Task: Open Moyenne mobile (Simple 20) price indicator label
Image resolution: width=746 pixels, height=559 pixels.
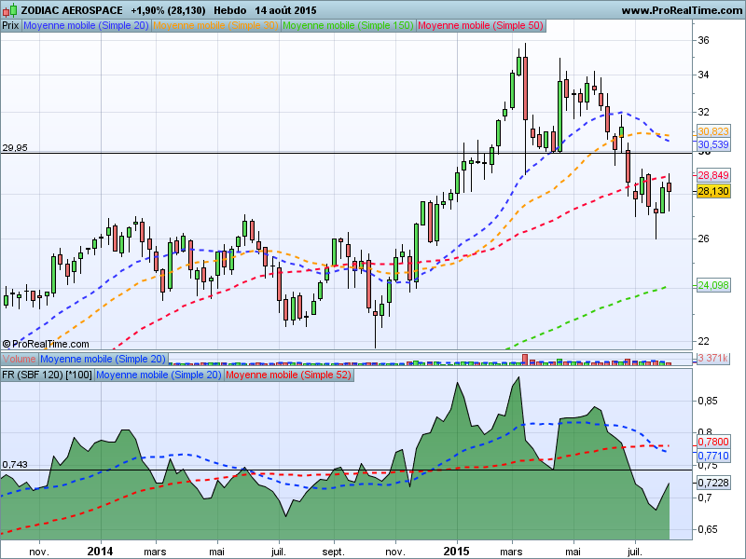Action: coord(86,26)
